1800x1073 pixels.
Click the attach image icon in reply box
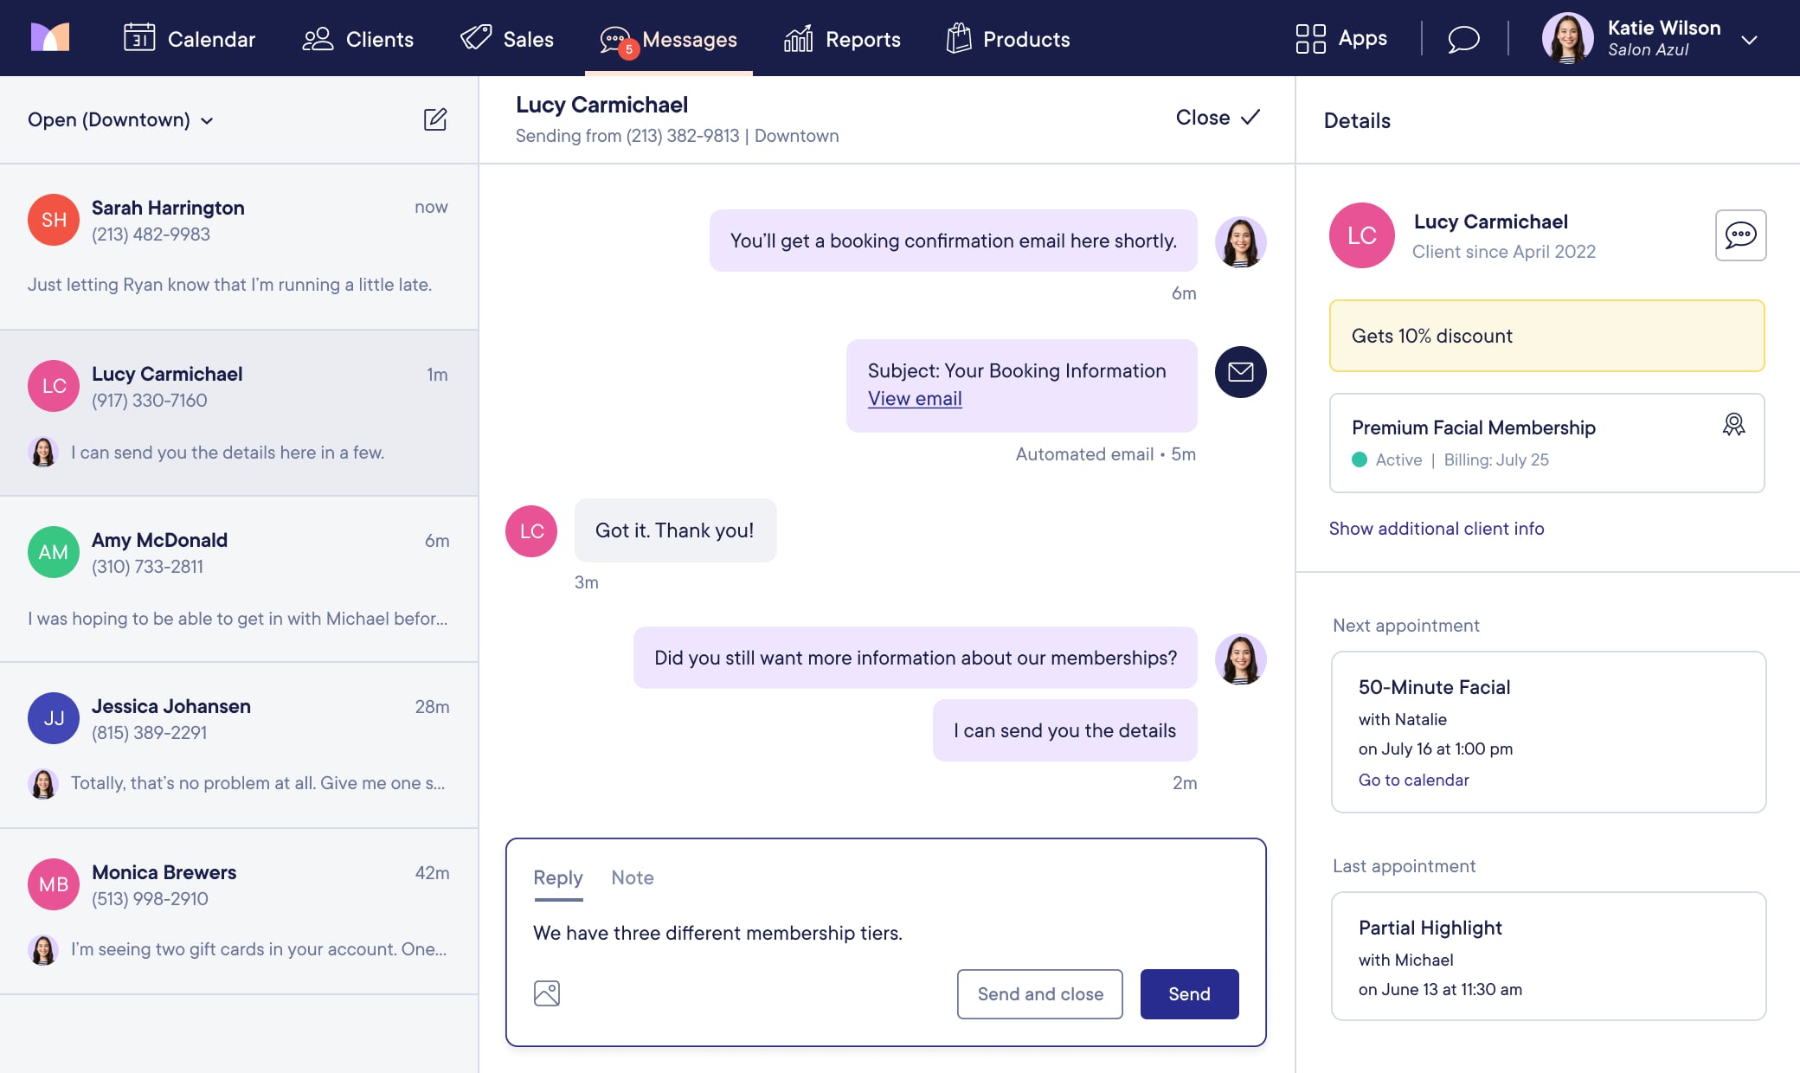[x=547, y=993]
